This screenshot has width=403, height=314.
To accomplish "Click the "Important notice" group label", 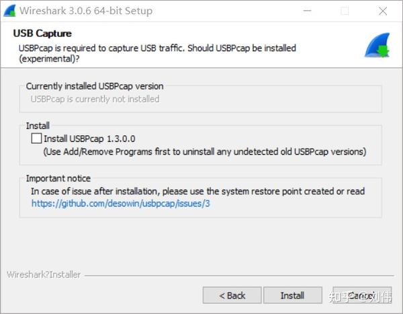I will [x=58, y=179].
